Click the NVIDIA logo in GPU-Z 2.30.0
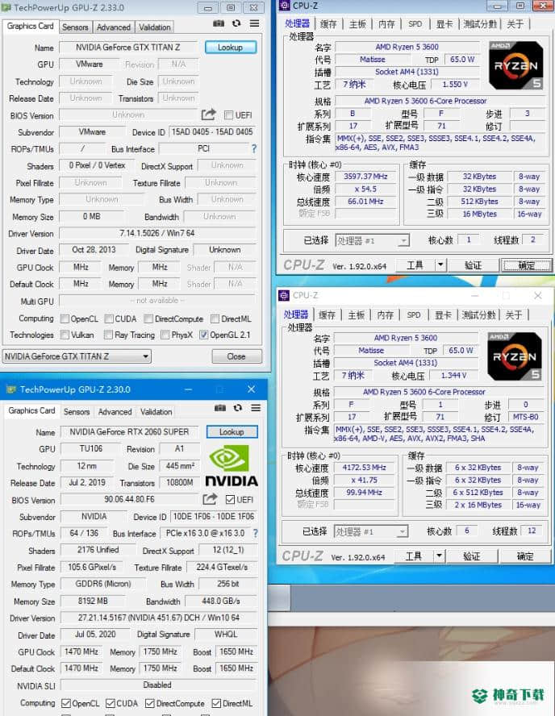This screenshot has height=716, width=555. click(232, 466)
